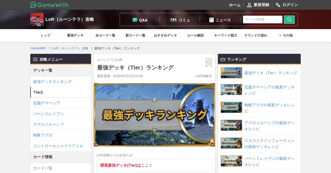Open ranking link 蜘蛛アグロの最新デッキレシピ
Viewport: 331px width, 173px height.
pos(269,108)
